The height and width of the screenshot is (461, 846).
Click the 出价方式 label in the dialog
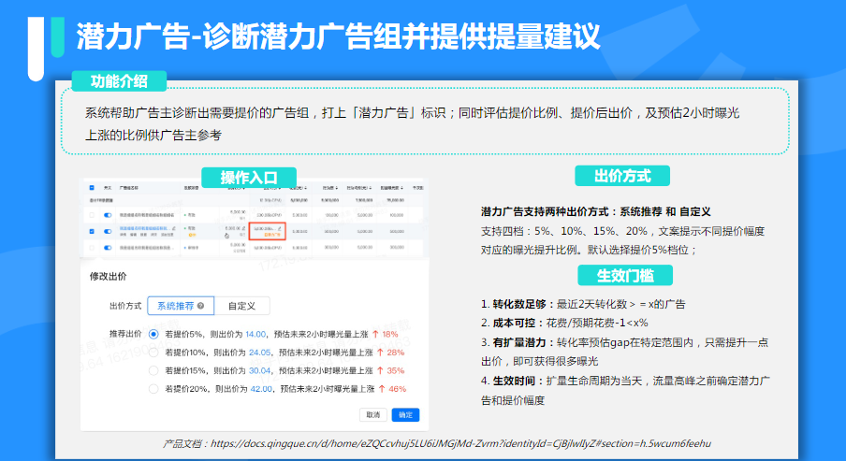pyautogui.click(x=125, y=306)
